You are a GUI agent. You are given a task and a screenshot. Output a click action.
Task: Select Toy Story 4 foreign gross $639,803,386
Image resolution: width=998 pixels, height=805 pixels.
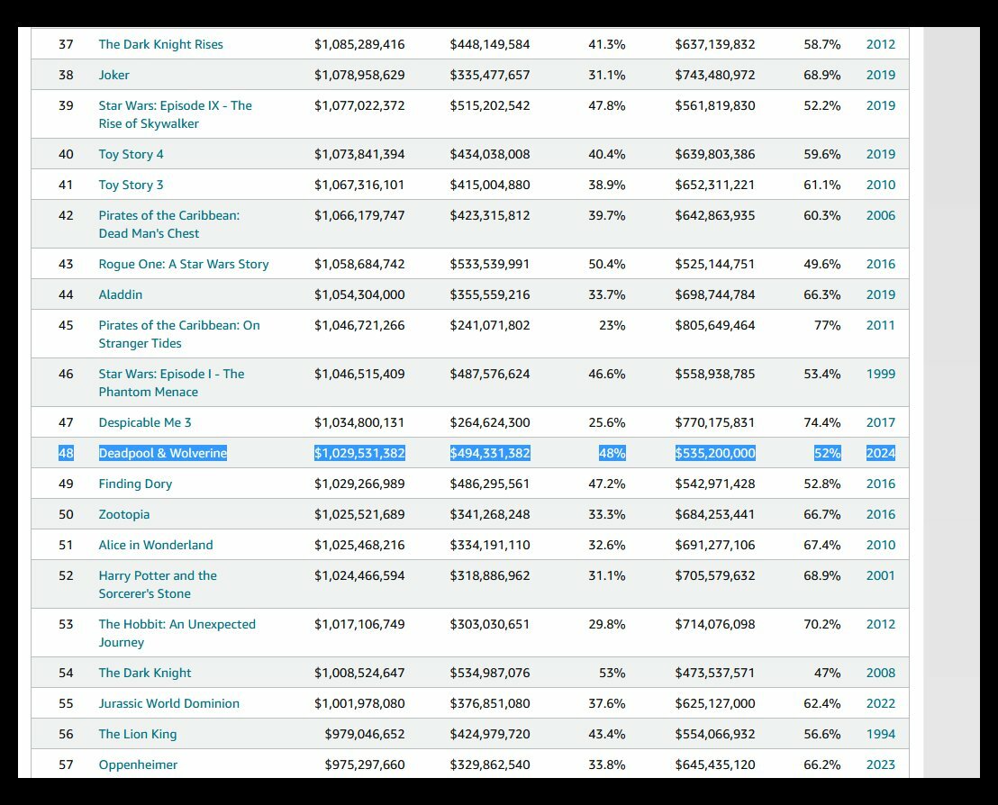pyautogui.click(x=715, y=155)
